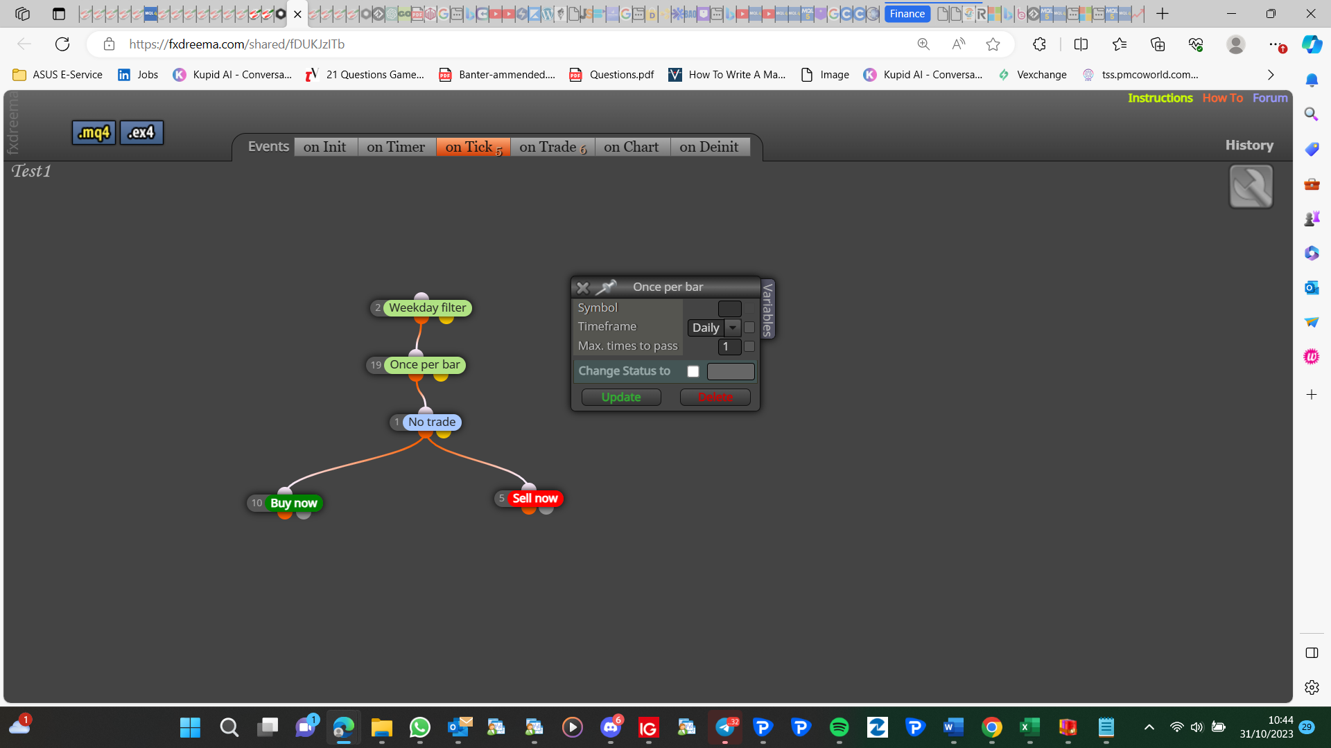Open split screen view icon
Image resolution: width=1331 pixels, height=748 pixels.
[x=1081, y=44]
